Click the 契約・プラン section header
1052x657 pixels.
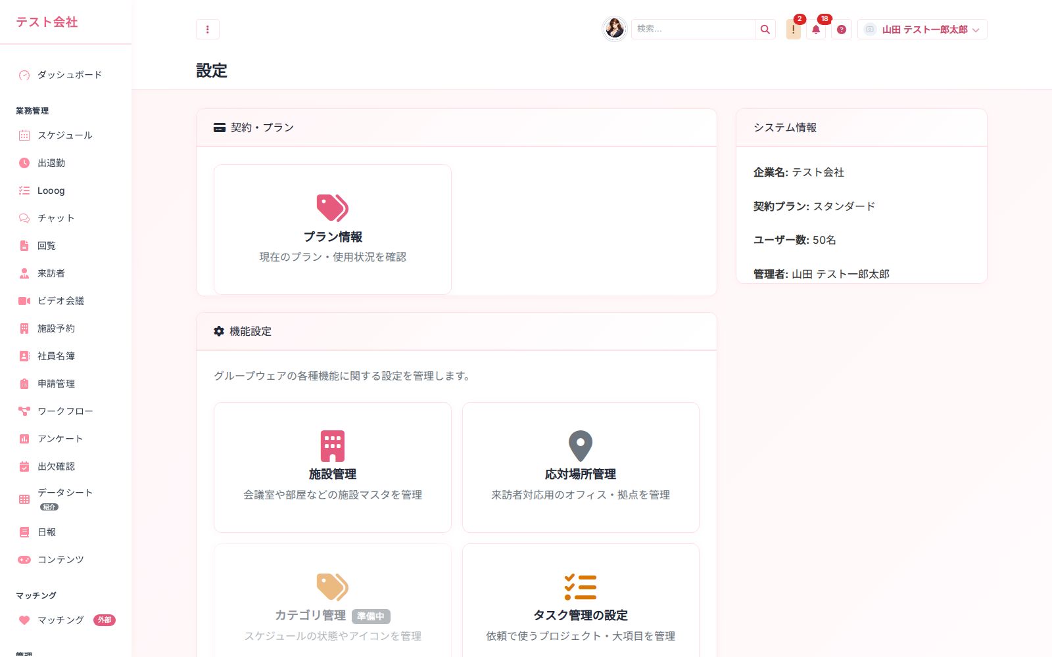click(x=456, y=127)
